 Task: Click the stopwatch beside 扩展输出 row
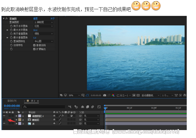click(11, 49)
